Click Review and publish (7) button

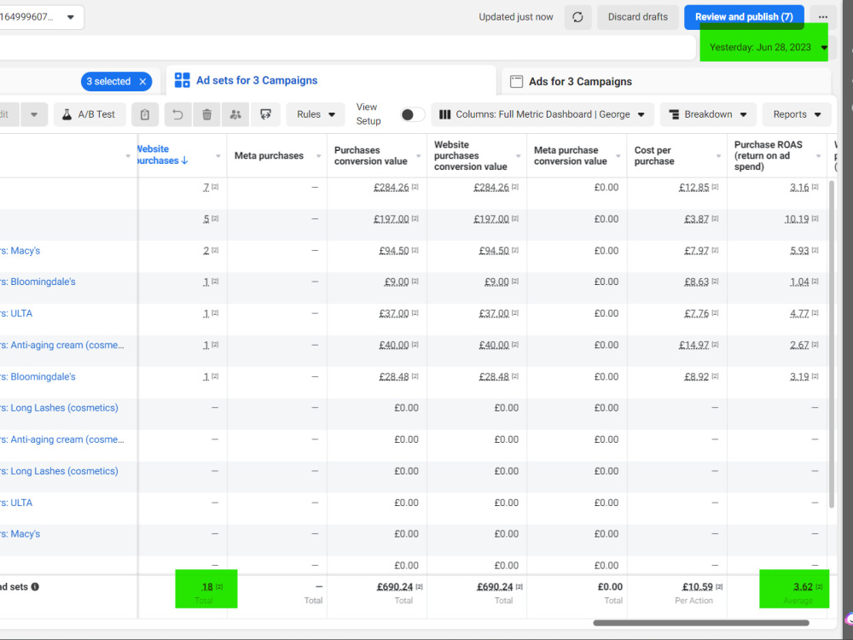[x=744, y=17]
